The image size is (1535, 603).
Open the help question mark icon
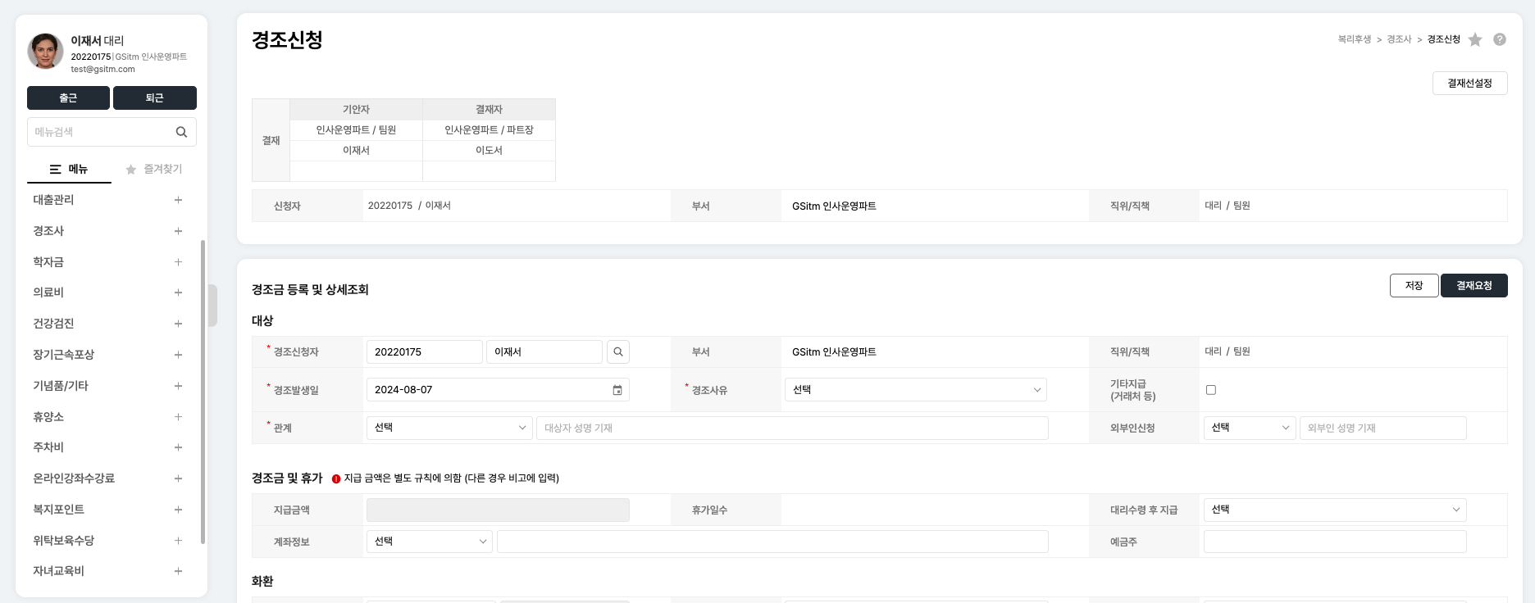tap(1499, 39)
